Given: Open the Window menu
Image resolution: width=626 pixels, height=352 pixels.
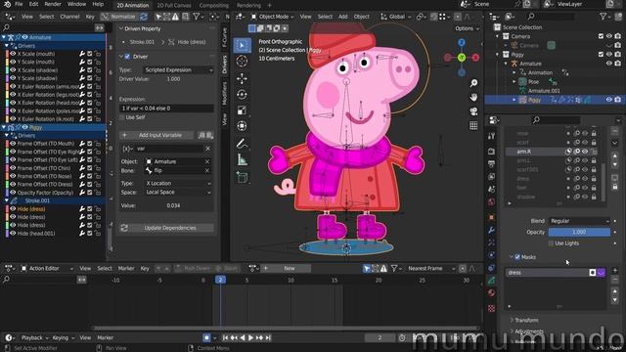Looking at the screenshot, I should point(76,4).
